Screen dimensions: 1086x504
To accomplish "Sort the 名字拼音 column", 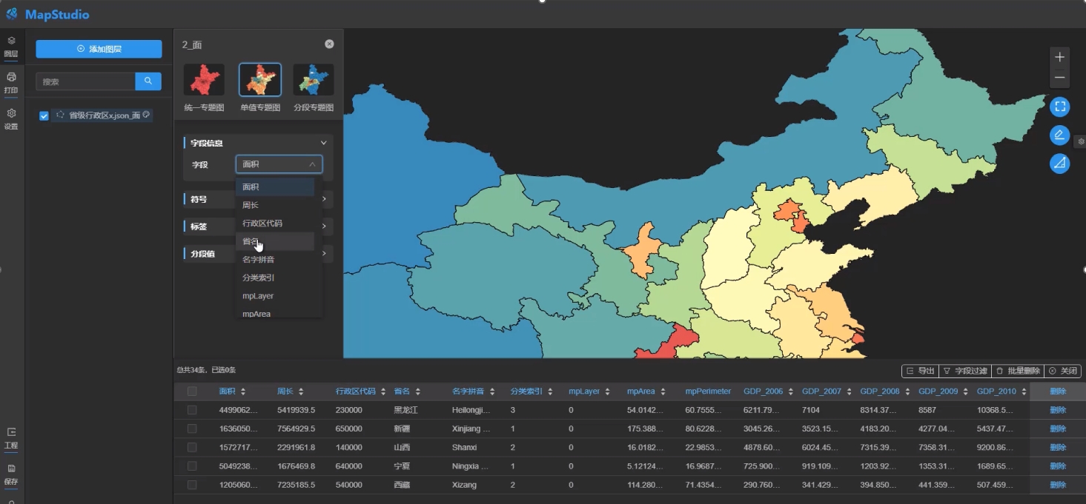I will (x=491, y=392).
